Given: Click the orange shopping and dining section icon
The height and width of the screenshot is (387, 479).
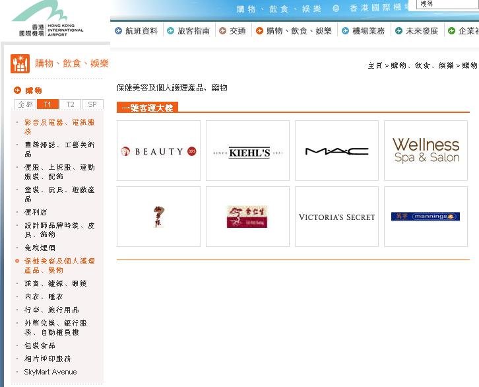Looking at the screenshot, I should pyautogui.click(x=20, y=63).
